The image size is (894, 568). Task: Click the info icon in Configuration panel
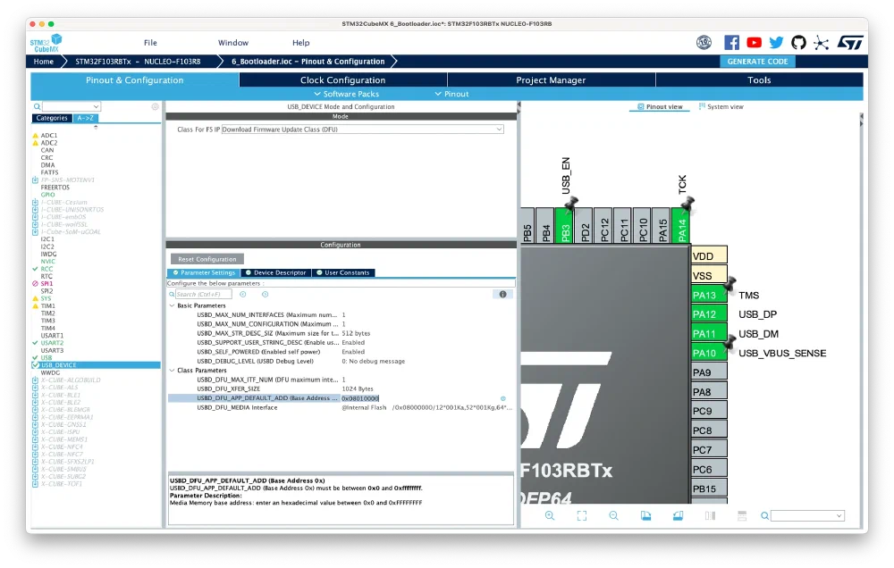[502, 294]
